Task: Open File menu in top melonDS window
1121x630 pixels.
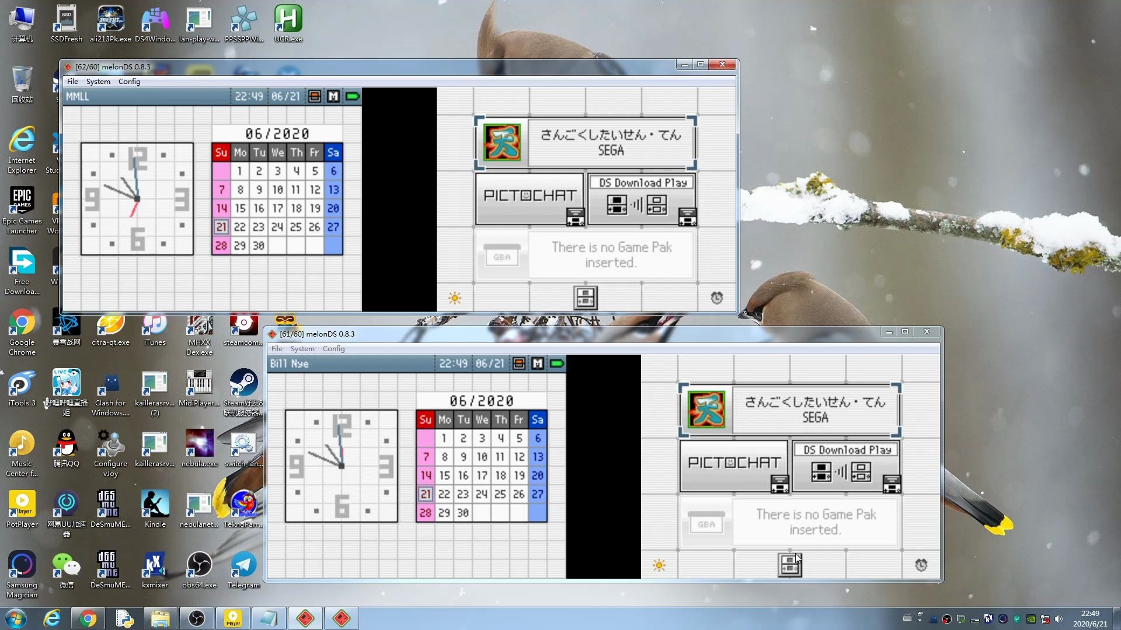Action: point(72,82)
